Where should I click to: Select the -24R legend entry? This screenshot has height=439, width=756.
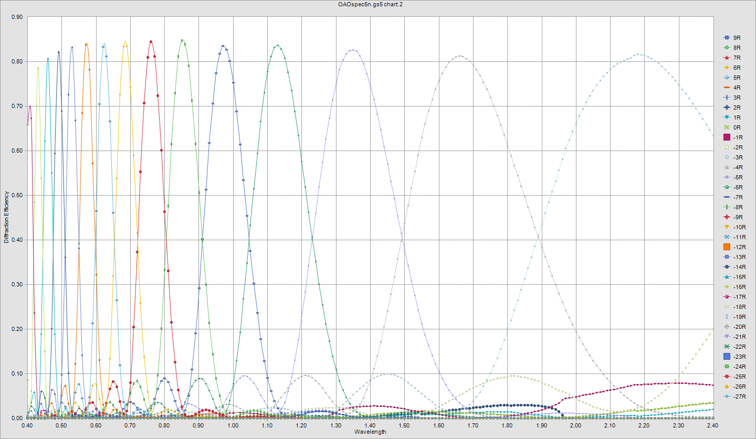click(734, 367)
